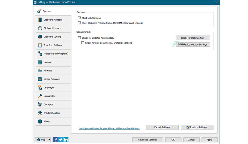The image size is (248, 144).
Task: Open Advanced Settings
Action: (147, 140)
